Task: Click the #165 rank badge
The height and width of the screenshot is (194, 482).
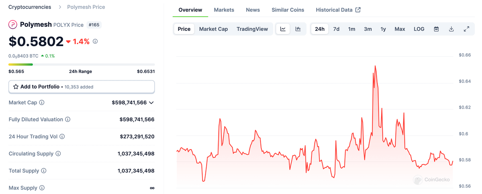Action: tap(94, 25)
